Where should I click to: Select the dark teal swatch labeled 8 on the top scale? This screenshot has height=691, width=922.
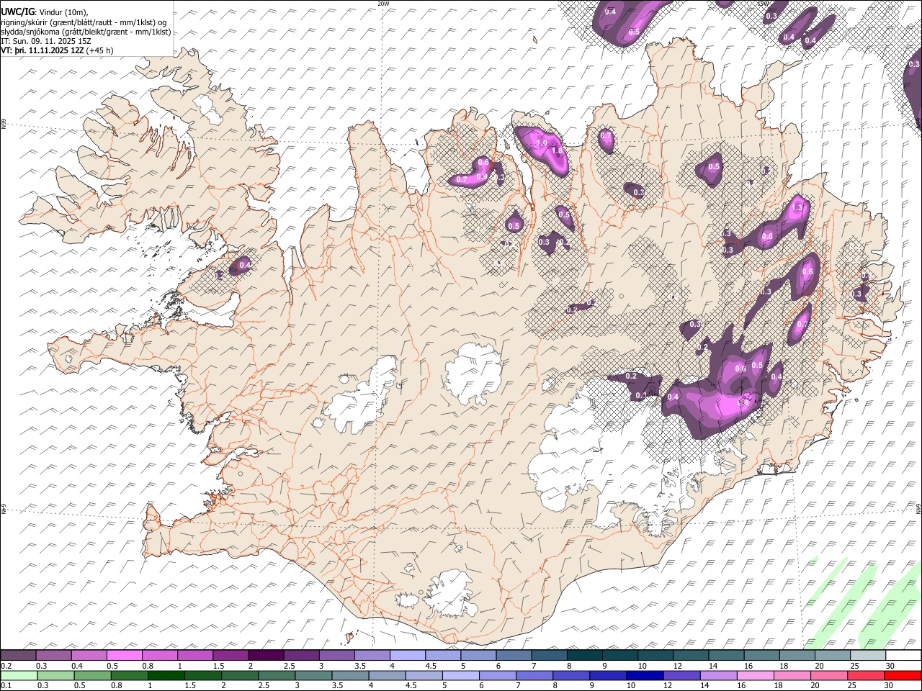pyautogui.click(x=584, y=656)
